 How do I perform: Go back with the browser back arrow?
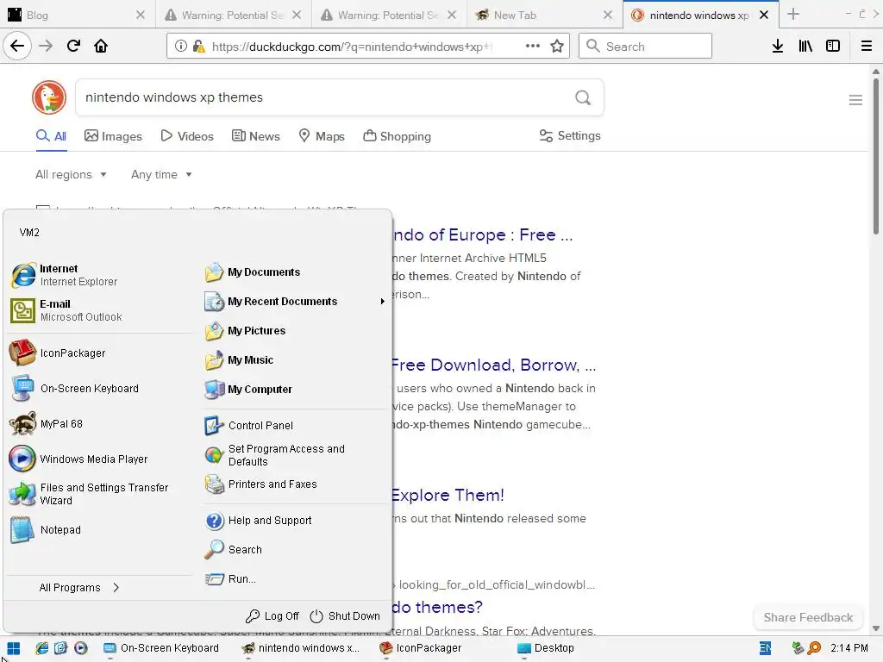click(17, 47)
